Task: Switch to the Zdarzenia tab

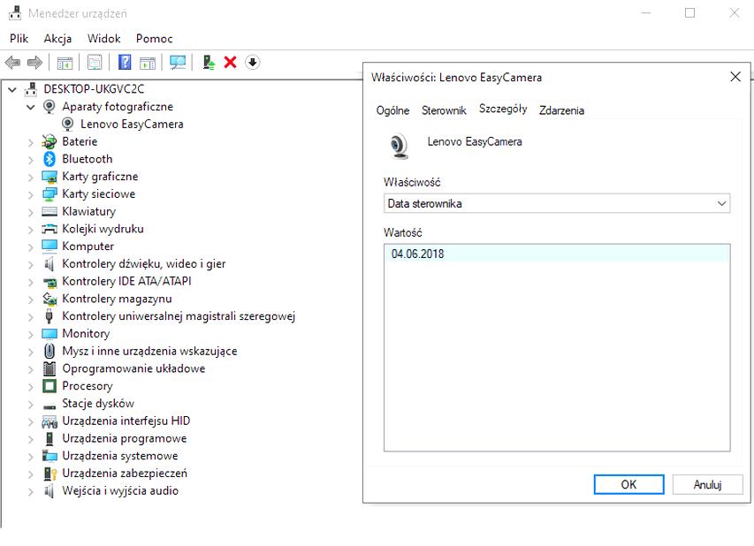Action: 561,110
